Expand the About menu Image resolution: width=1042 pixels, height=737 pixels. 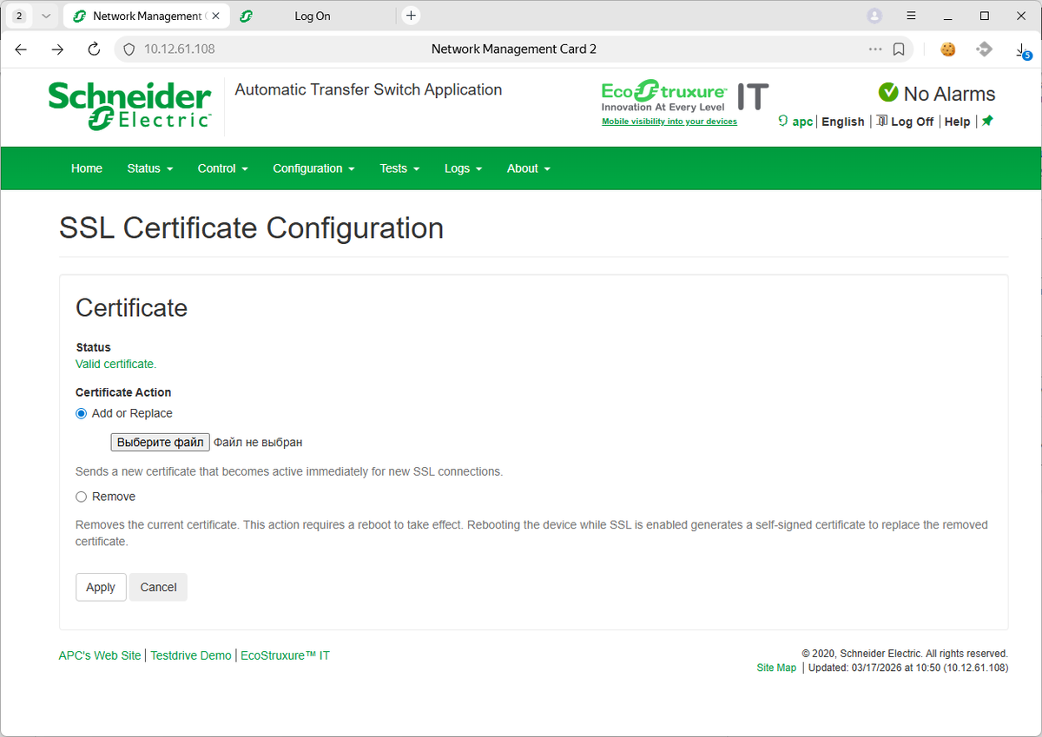click(x=528, y=168)
